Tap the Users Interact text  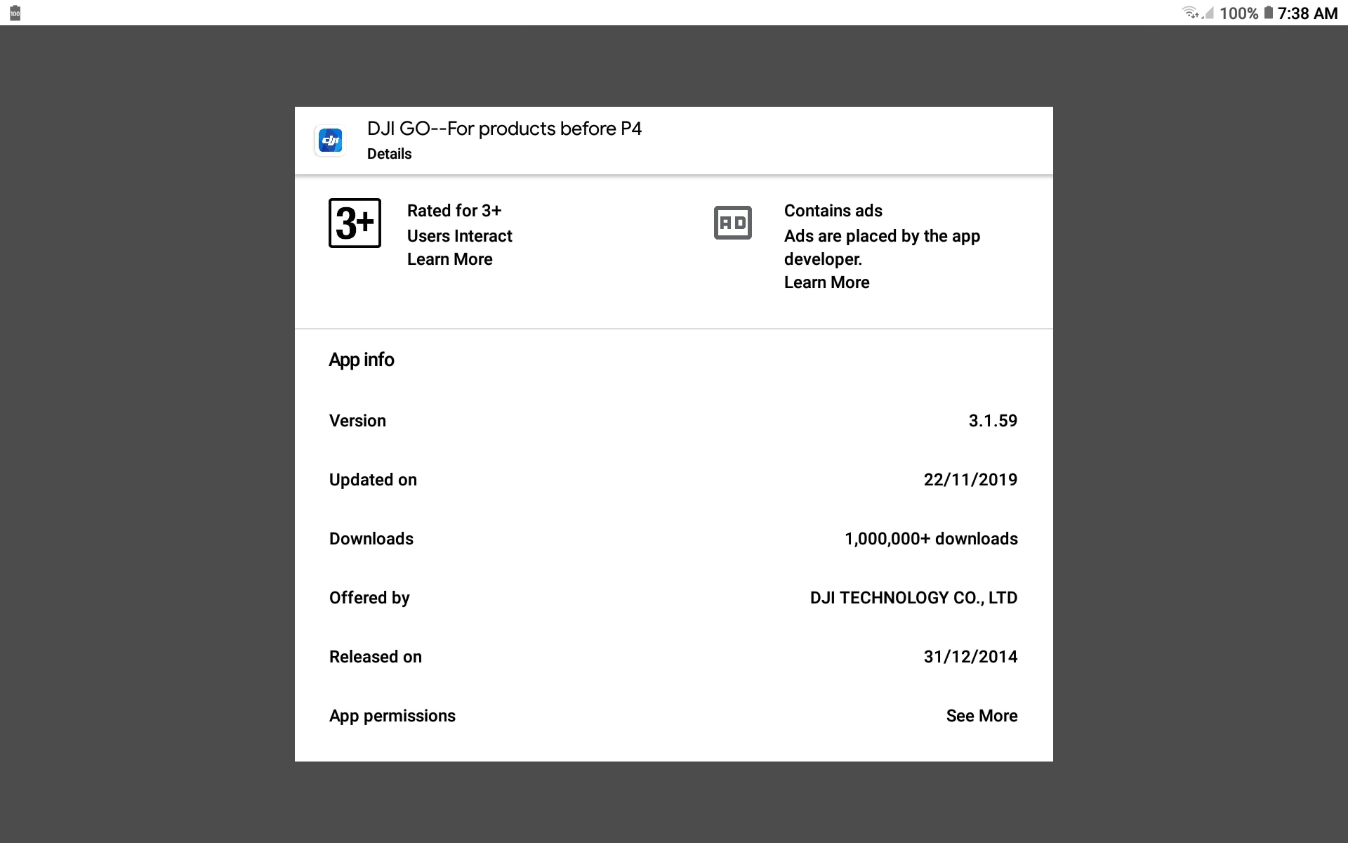459,236
